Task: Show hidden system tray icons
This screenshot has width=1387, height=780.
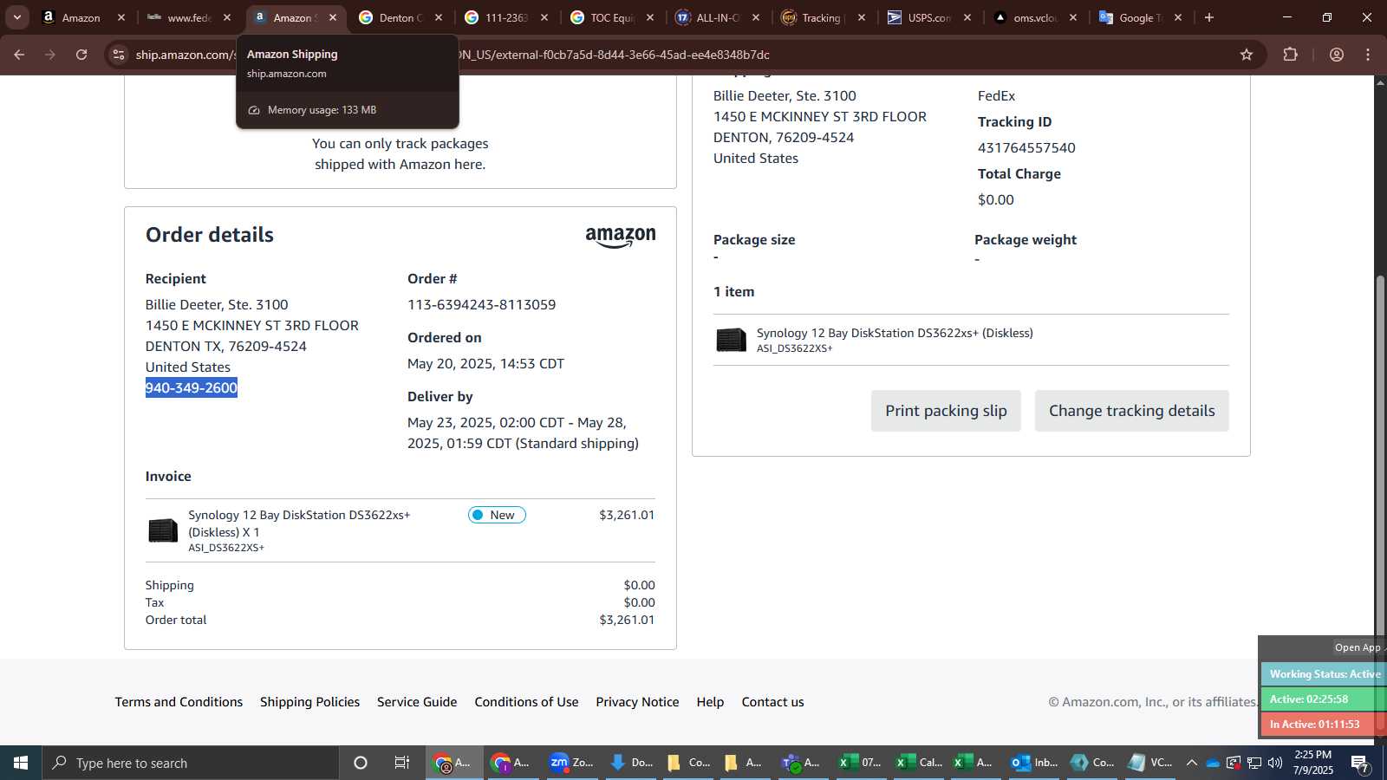Action: click(1191, 763)
